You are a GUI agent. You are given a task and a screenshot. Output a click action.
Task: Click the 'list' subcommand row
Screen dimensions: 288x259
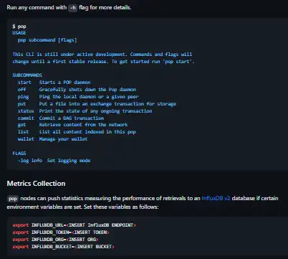point(77,132)
